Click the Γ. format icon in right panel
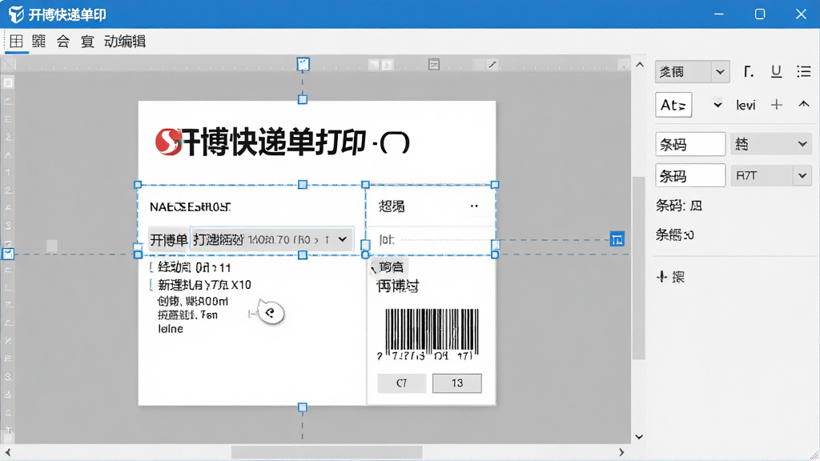 749,71
